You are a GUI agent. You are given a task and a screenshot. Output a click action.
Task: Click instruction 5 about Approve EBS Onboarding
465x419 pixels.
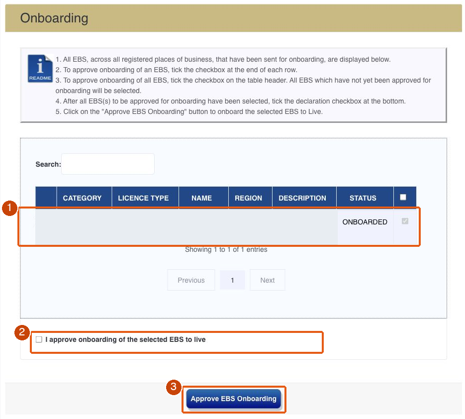(x=189, y=112)
